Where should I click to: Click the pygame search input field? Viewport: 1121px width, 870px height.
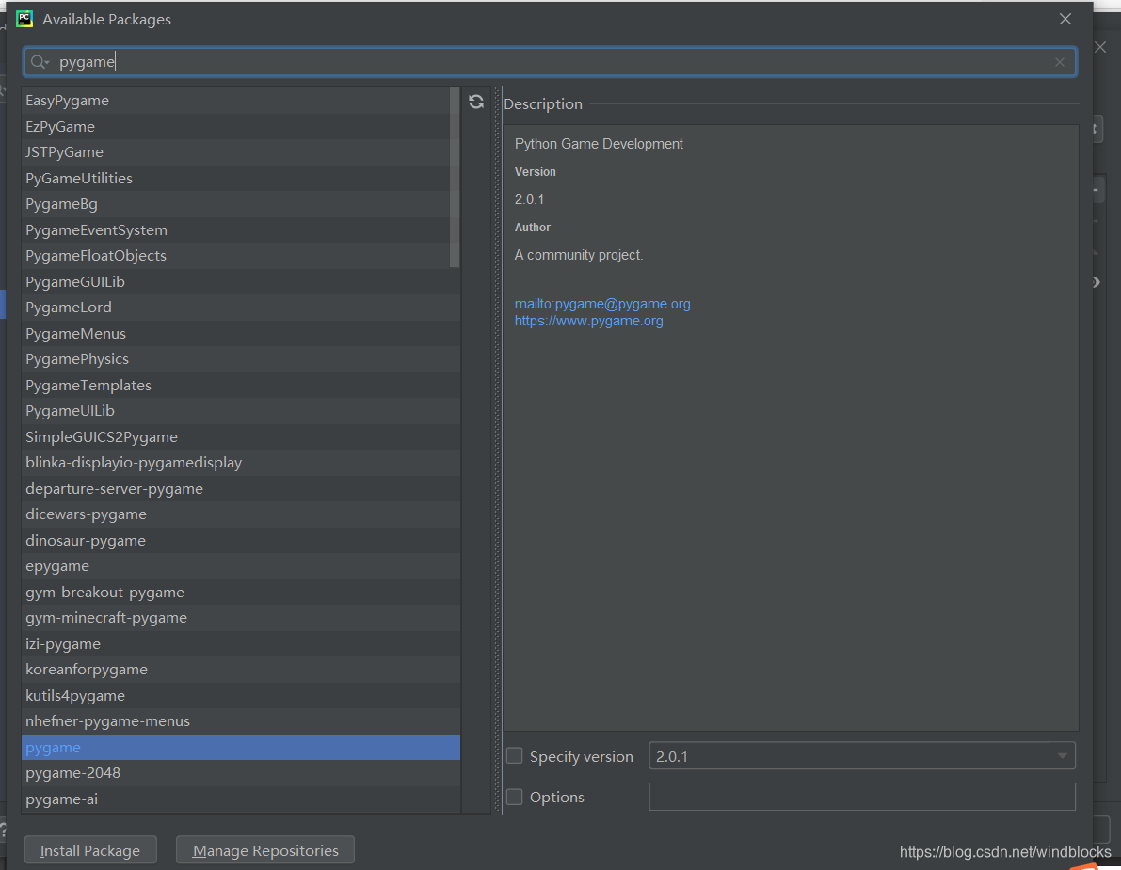pyautogui.click(x=550, y=62)
